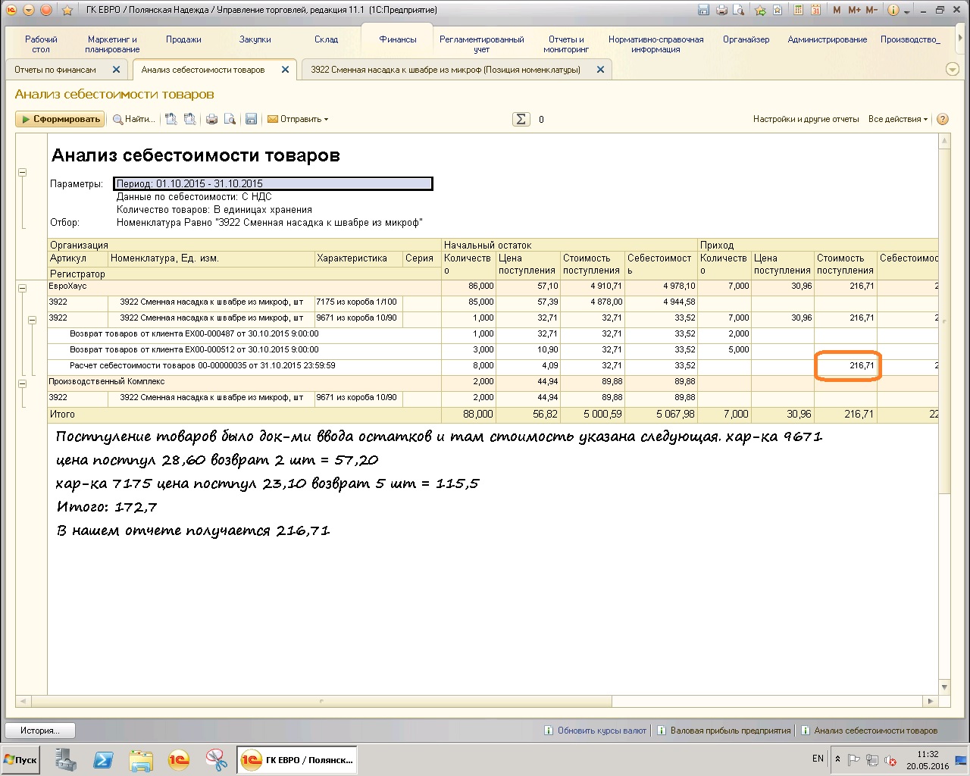Collapse the ЕвроХаус group row
The image size is (970, 776).
(22, 288)
